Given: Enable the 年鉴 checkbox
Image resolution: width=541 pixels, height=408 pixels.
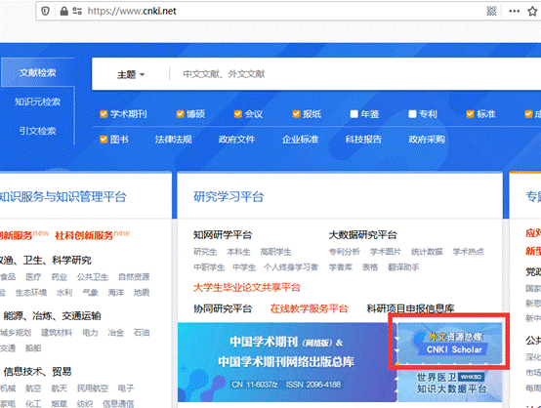Looking at the screenshot, I should click(354, 114).
